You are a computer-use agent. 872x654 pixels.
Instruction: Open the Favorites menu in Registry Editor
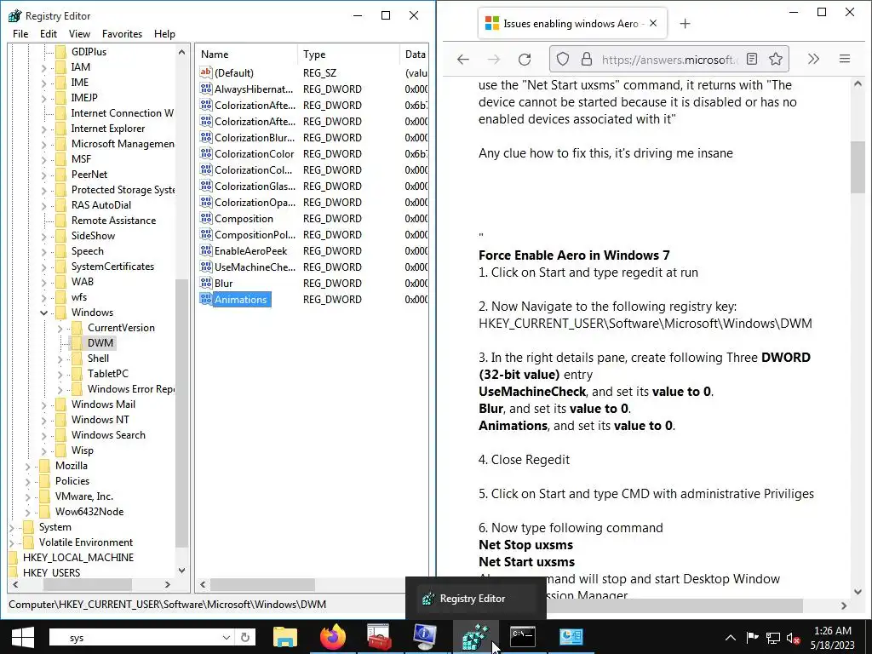tap(123, 34)
